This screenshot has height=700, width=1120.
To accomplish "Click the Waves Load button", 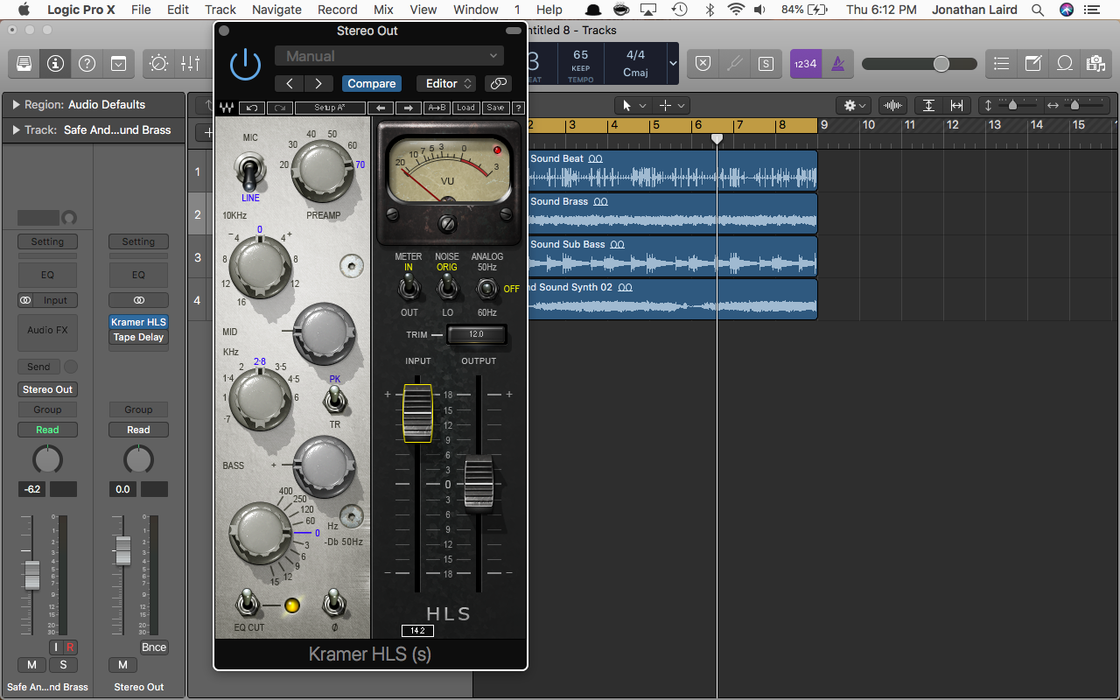I will pyautogui.click(x=465, y=108).
